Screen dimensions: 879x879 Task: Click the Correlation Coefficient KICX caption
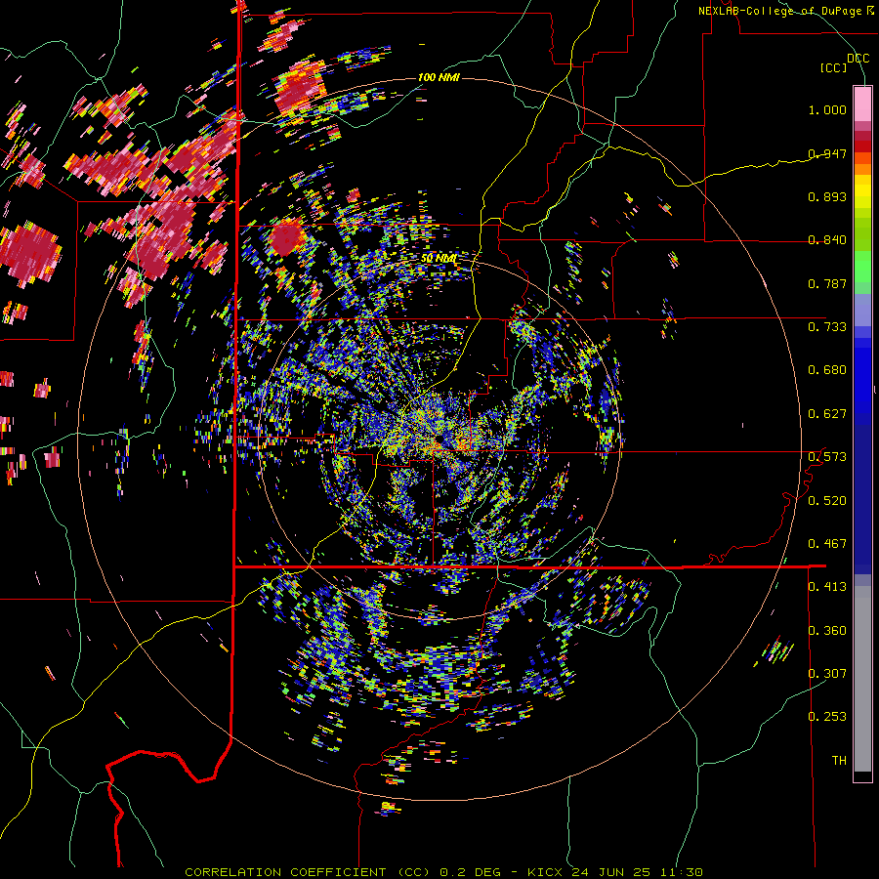pyautogui.click(x=443, y=872)
